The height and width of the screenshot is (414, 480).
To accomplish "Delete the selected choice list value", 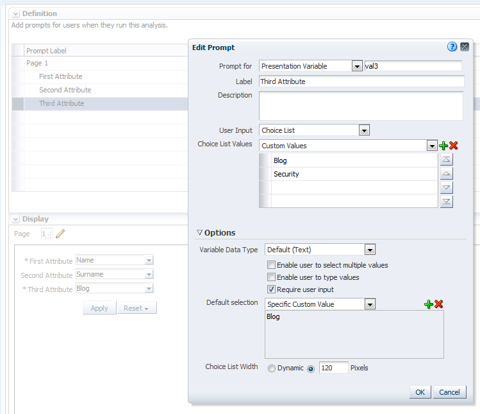I will [x=453, y=146].
